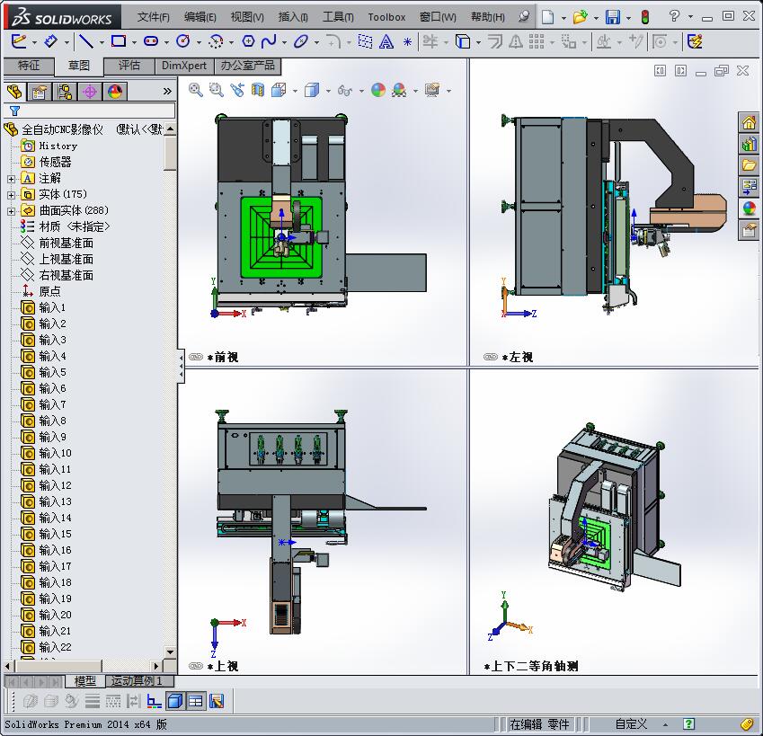Click feature tree vertical scrollbar down arrow
The height and width of the screenshot is (736, 763).
pos(170,652)
